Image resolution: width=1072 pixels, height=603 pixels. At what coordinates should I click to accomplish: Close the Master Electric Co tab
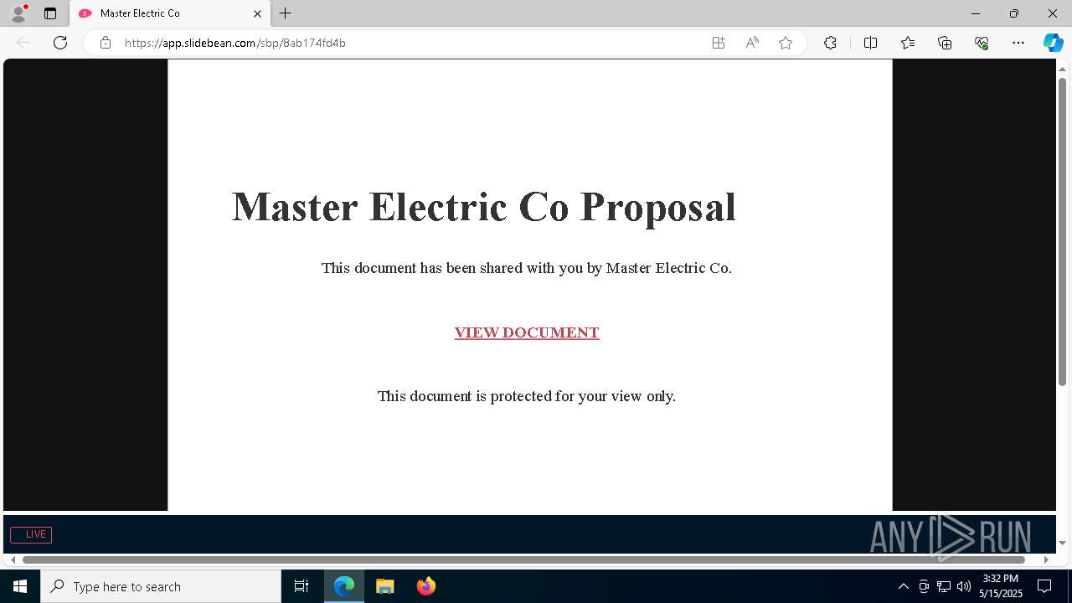pos(258,13)
